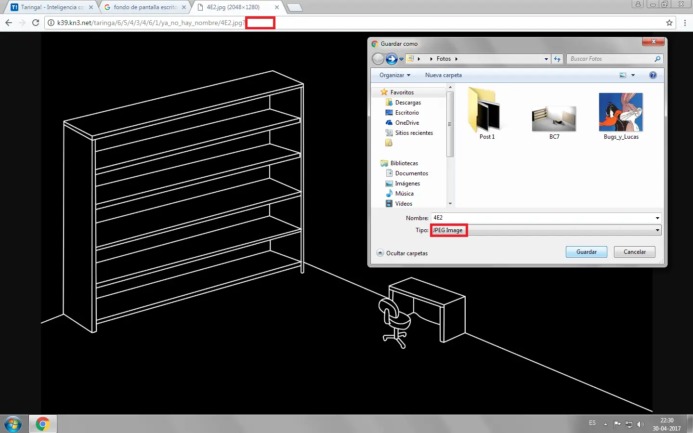Open OneDrive in the sidebar
This screenshot has width=693, height=433.
click(x=407, y=123)
